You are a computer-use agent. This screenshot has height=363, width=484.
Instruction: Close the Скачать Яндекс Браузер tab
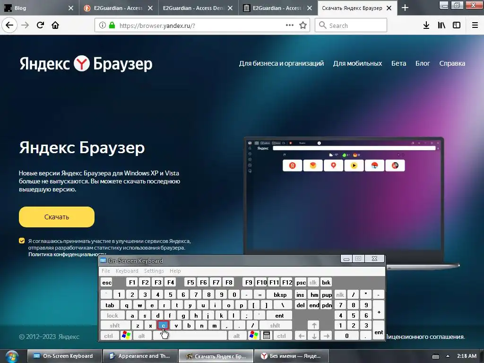[389, 9]
